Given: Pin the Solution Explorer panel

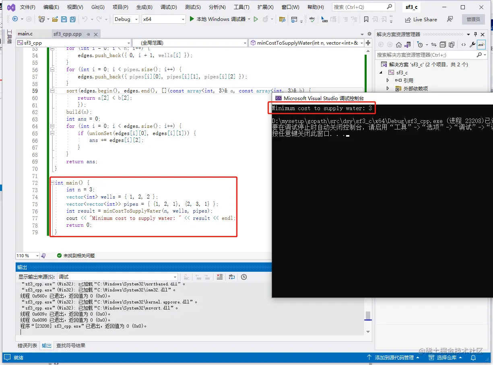Looking at the screenshot, I should pyautogui.click(x=475, y=34).
